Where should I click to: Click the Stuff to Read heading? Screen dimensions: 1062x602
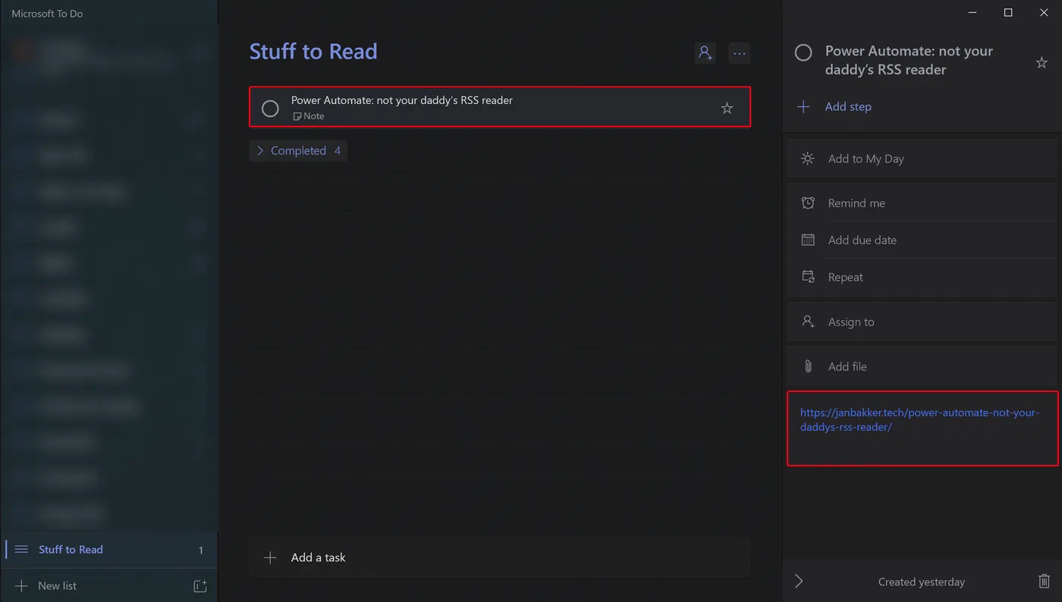pyautogui.click(x=313, y=52)
